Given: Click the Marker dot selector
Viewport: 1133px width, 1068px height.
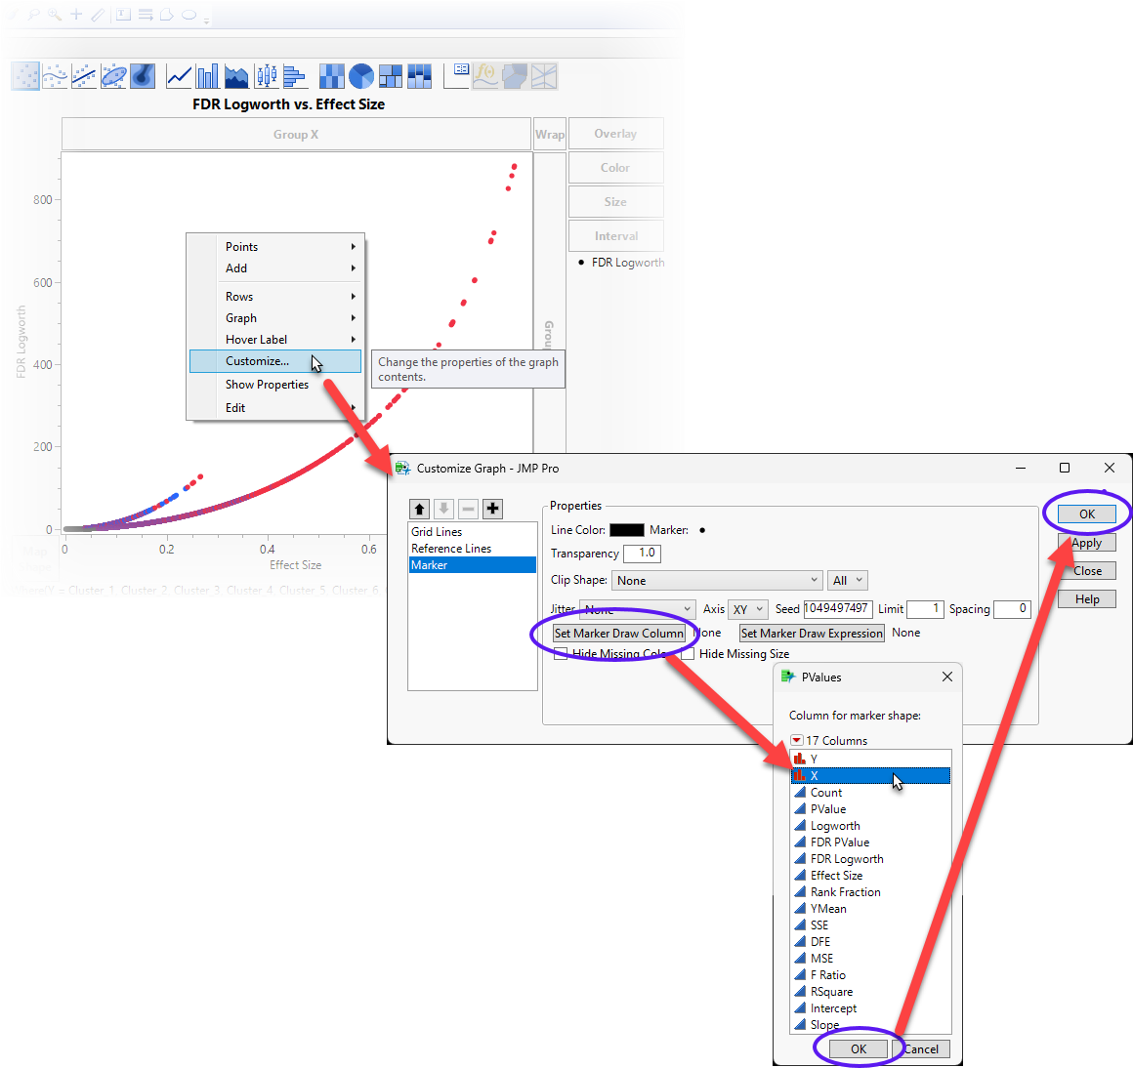Looking at the screenshot, I should pos(702,530).
